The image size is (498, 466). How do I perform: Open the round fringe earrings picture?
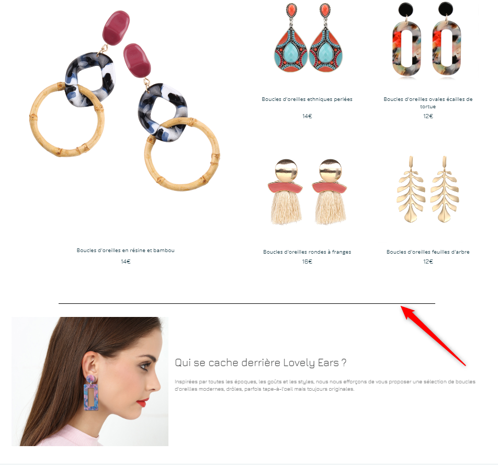[307, 192]
